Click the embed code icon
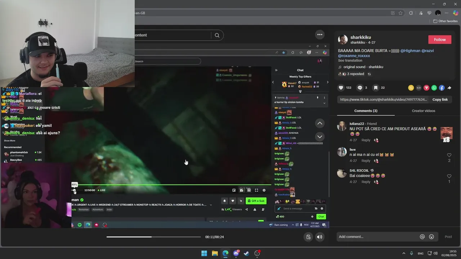461x259 pixels. coord(419,88)
